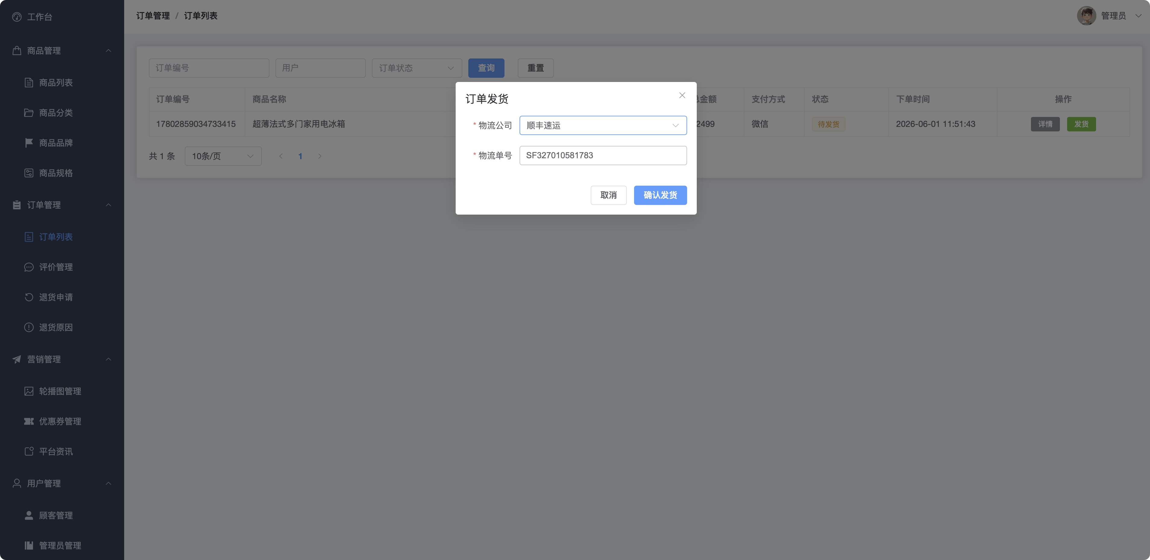Go to next page arrow
Screen dimensions: 1150x560
coord(320,156)
